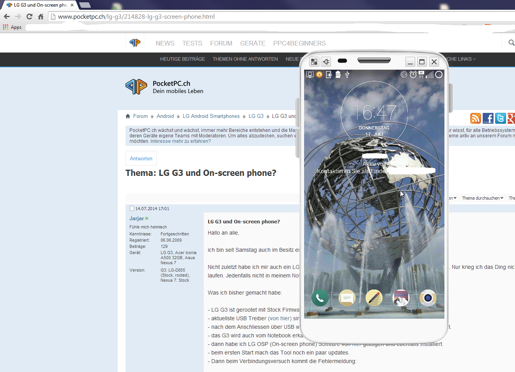The image size is (515, 372).
Task: Tap the battery 100 status icon on the phone
Action: tap(338, 74)
